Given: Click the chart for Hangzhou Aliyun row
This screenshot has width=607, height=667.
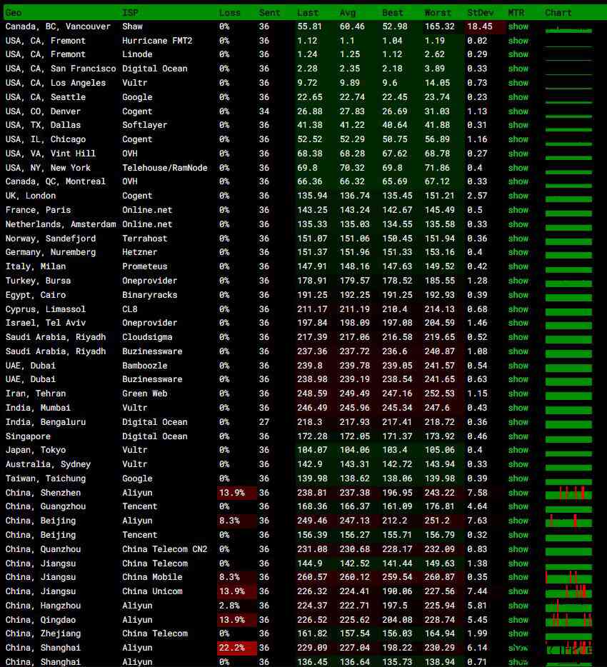Looking at the screenshot, I should pyautogui.click(x=568, y=606).
